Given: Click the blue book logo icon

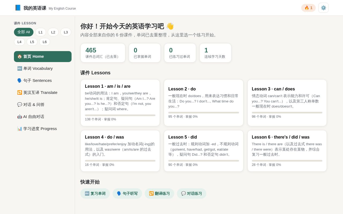Looking at the screenshot, I should point(18,8).
